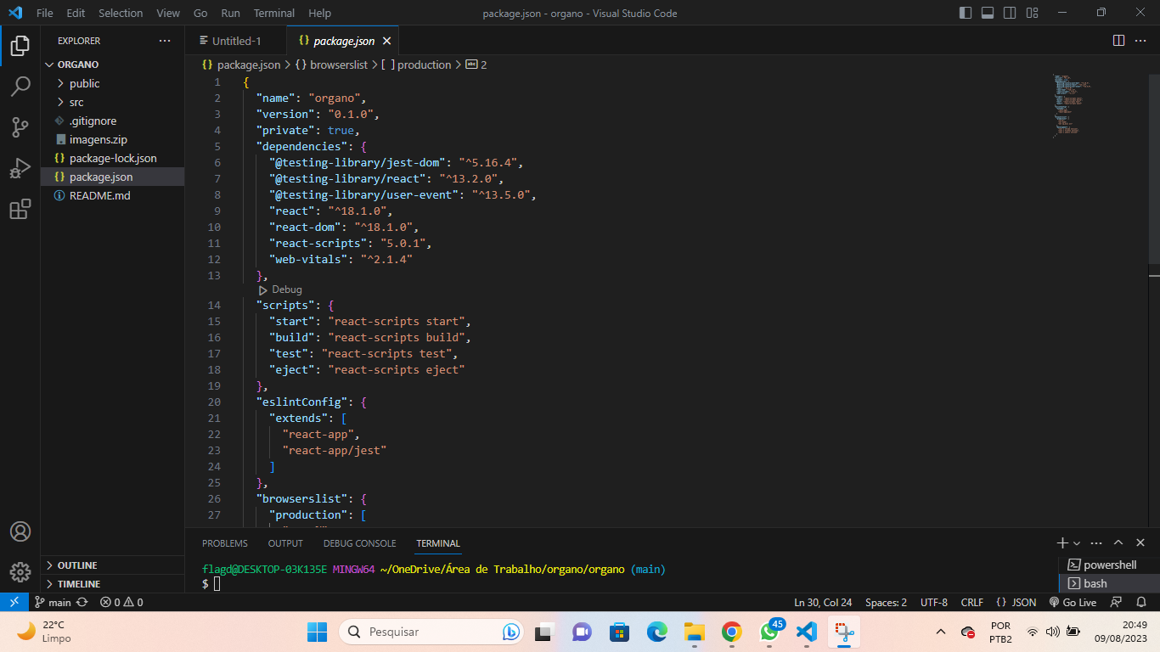Start Go Live server
1160x652 pixels.
point(1073,602)
